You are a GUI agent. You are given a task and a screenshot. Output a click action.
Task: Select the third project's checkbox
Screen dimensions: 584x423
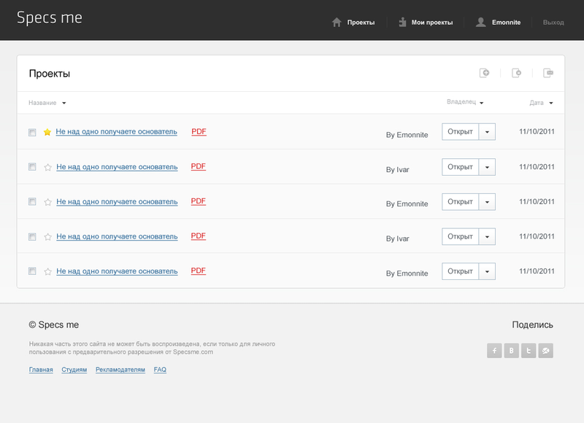pos(32,202)
